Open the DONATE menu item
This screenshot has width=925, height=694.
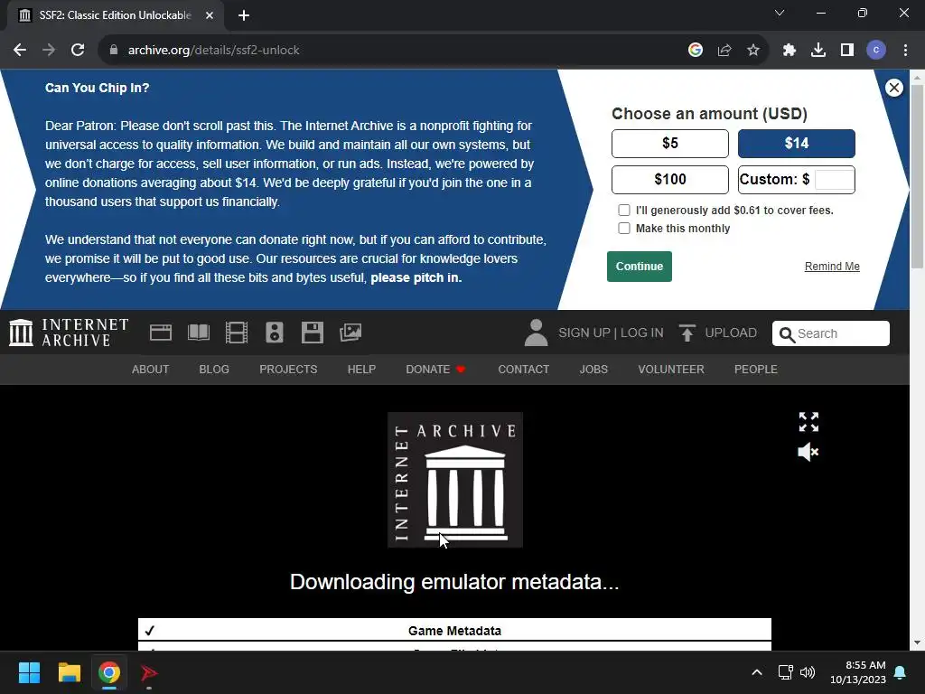point(435,370)
